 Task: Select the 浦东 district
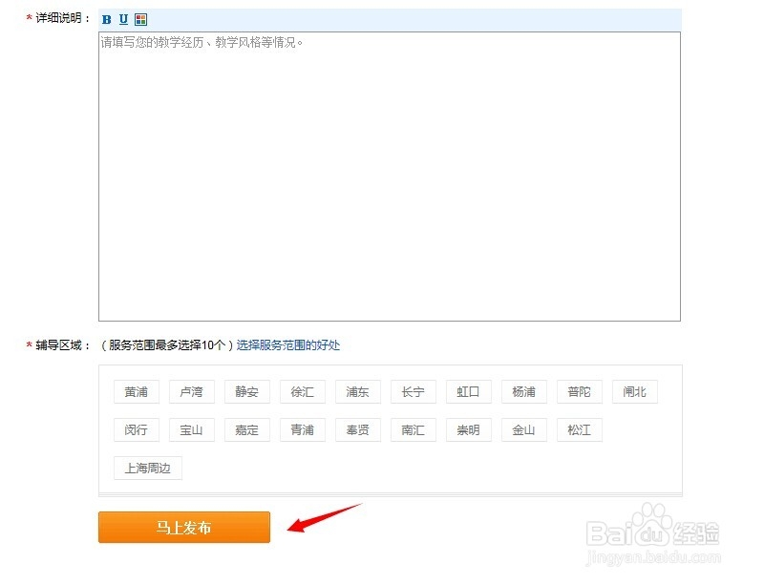pyautogui.click(x=357, y=391)
